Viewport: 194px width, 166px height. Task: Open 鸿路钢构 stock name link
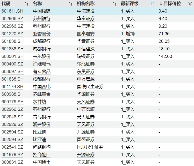[x=42, y=147]
